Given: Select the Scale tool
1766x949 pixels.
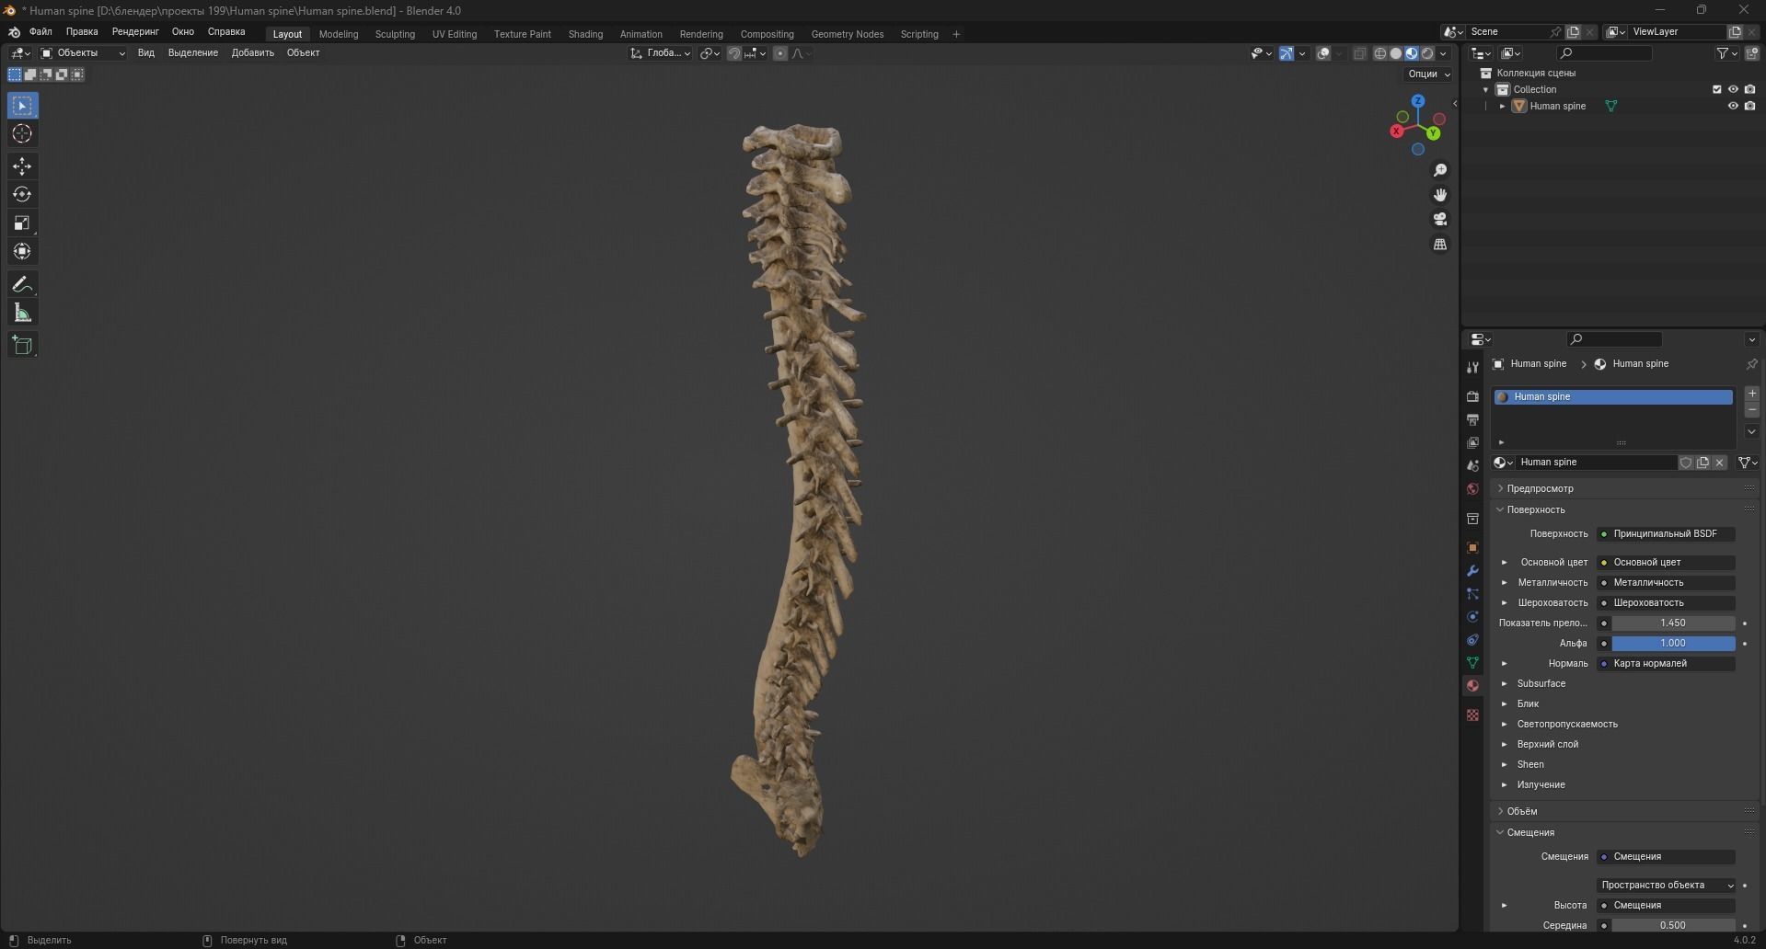Looking at the screenshot, I should pos(22,223).
